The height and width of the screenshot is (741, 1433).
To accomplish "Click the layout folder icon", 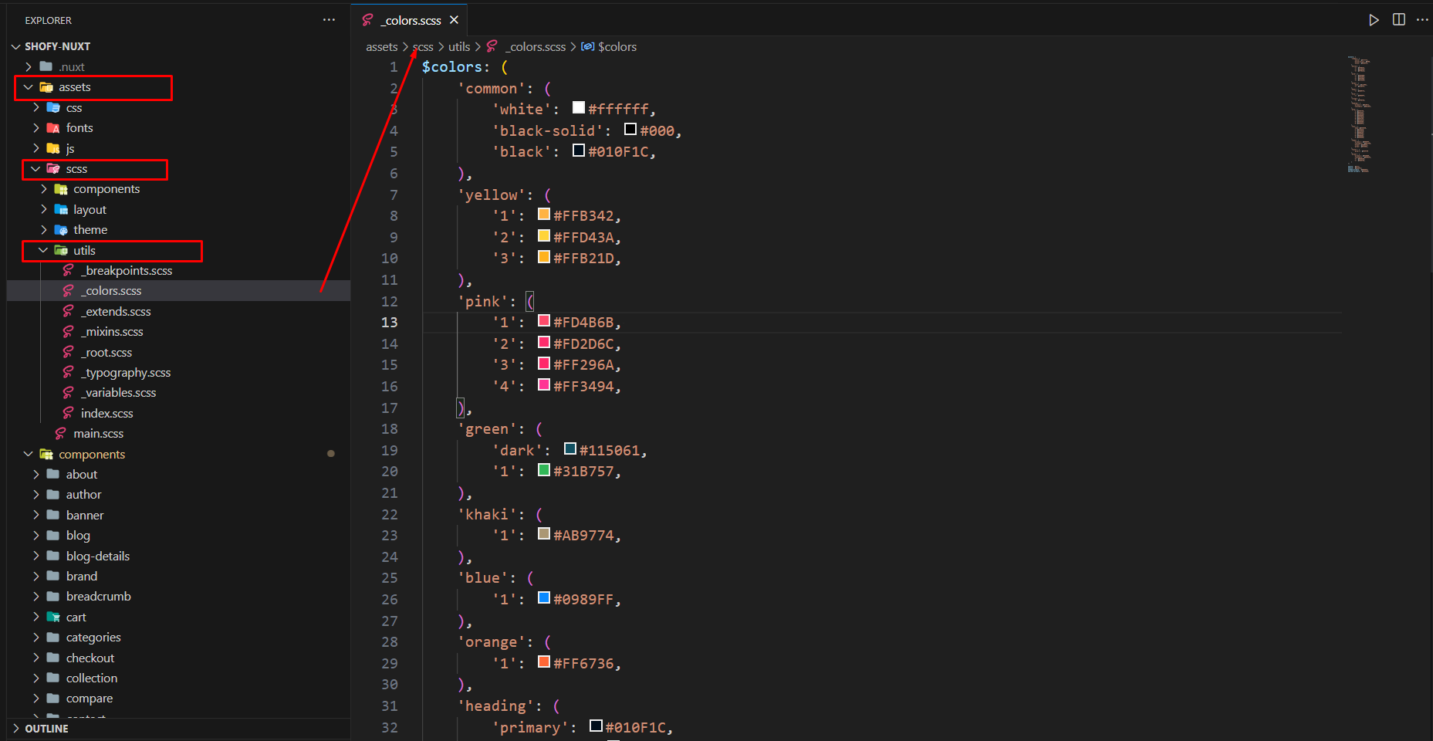I will [61, 209].
